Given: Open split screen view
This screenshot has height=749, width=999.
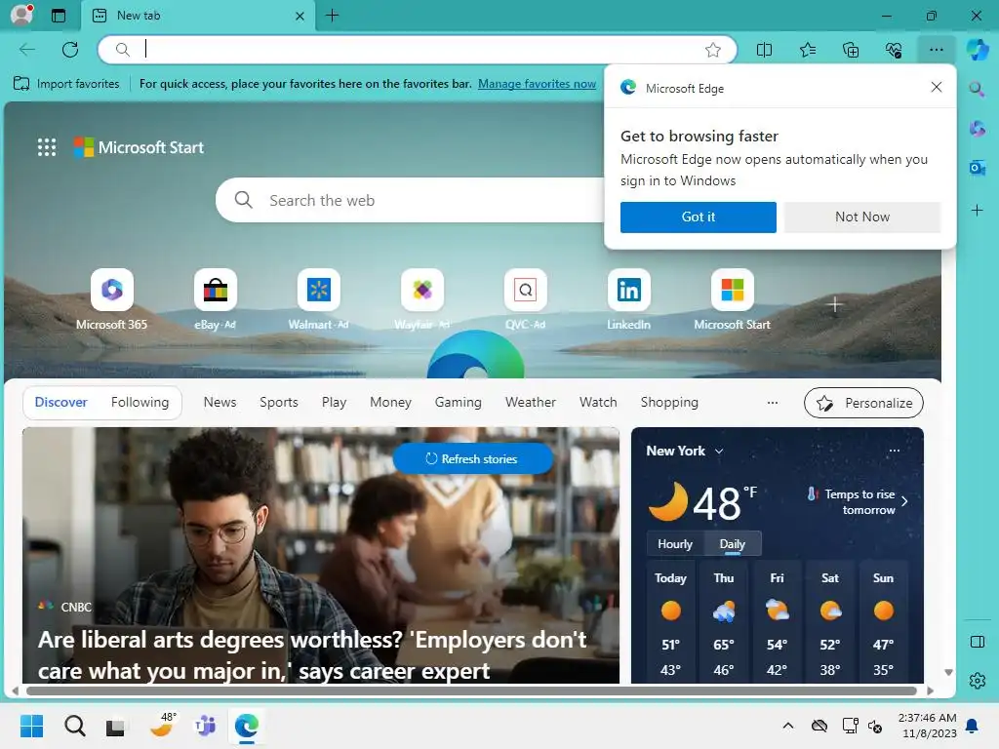Looking at the screenshot, I should [x=764, y=50].
